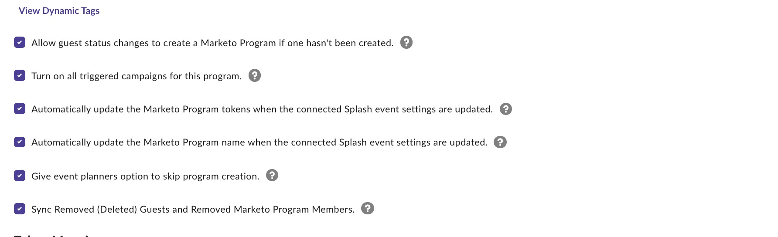Disable Turn on all triggered campaigns checkbox

[x=20, y=75]
